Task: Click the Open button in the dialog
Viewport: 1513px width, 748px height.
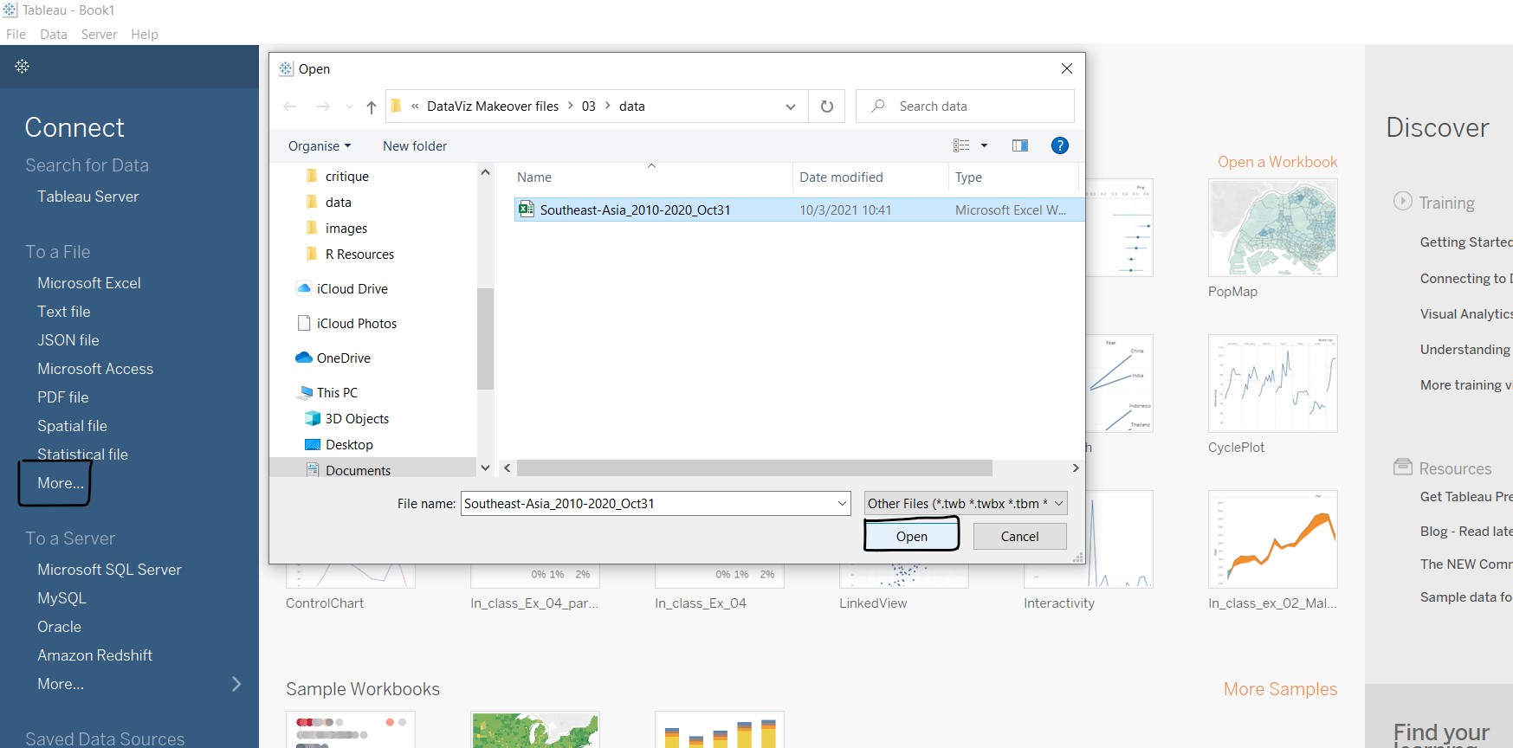Action: pos(911,536)
